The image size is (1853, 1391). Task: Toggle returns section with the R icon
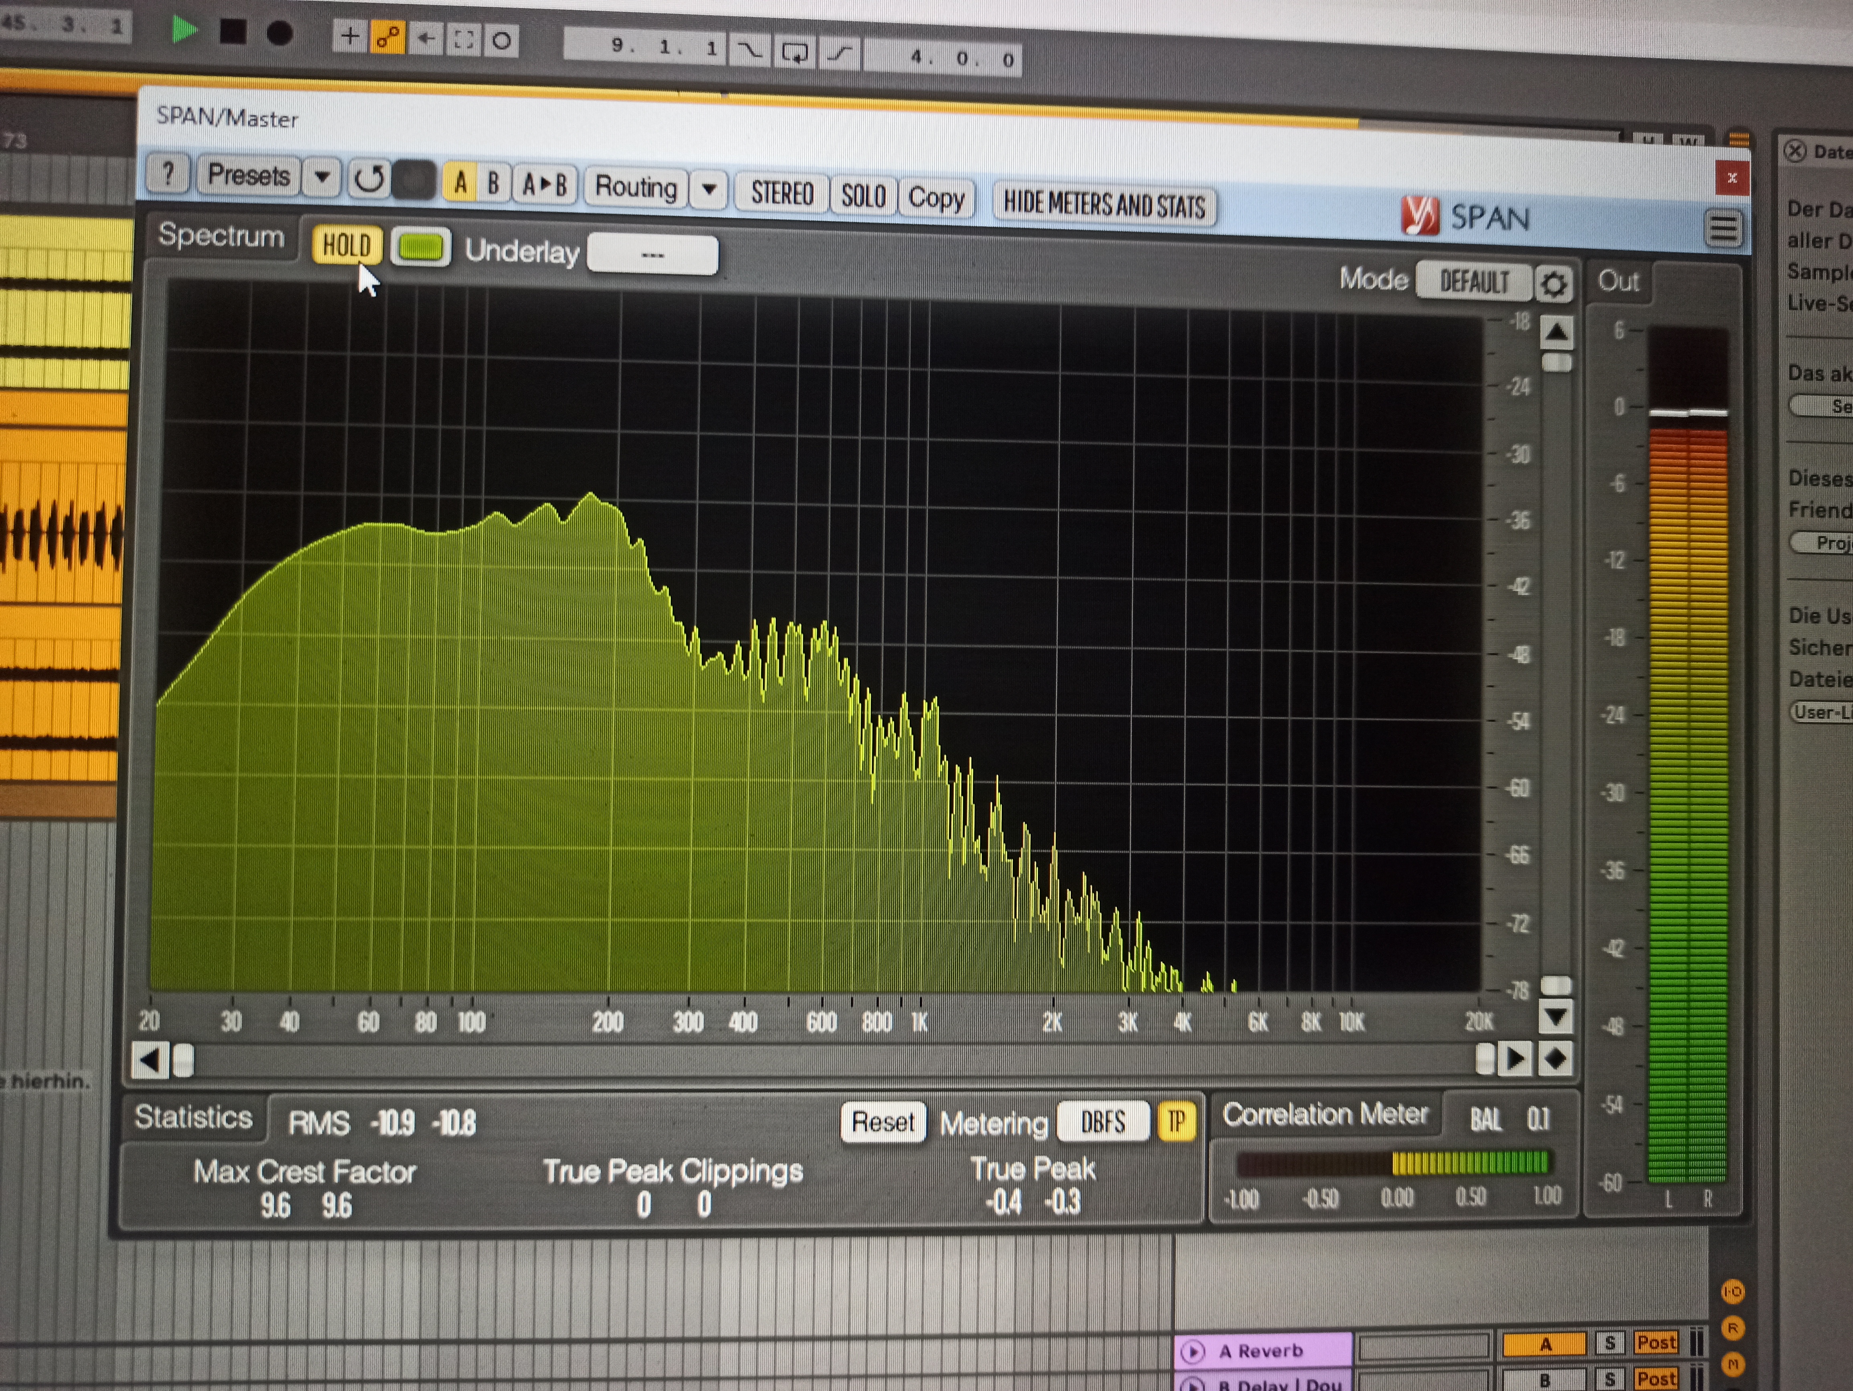pyautogui.click(x=1732, y=1328)
